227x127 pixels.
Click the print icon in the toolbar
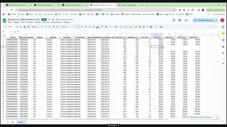[x=24, y=27]
